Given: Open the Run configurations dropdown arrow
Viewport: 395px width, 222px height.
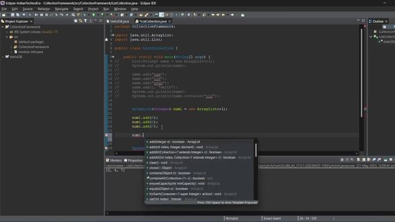Looking at the screenshot, I should (x=98, y=15).
